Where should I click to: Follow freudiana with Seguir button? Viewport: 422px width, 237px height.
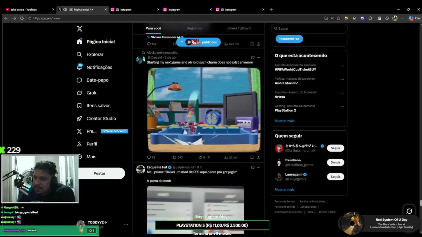335,162
